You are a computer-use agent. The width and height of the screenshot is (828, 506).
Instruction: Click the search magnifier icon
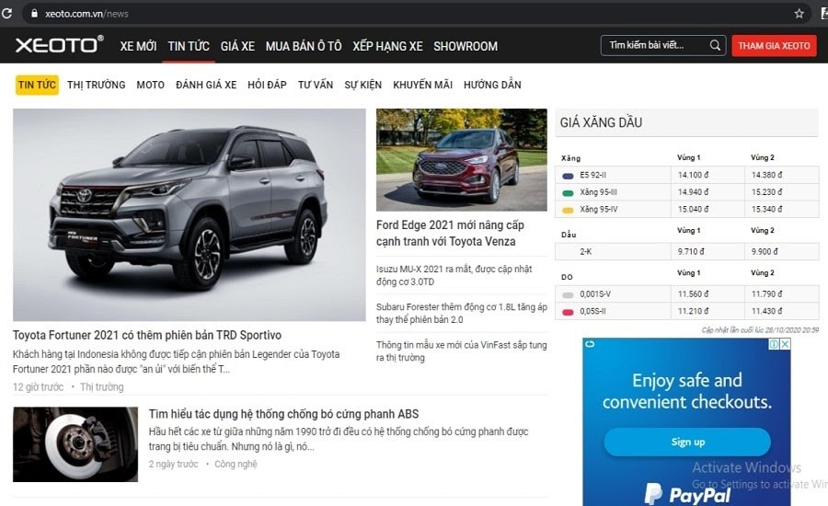[715, 45]
